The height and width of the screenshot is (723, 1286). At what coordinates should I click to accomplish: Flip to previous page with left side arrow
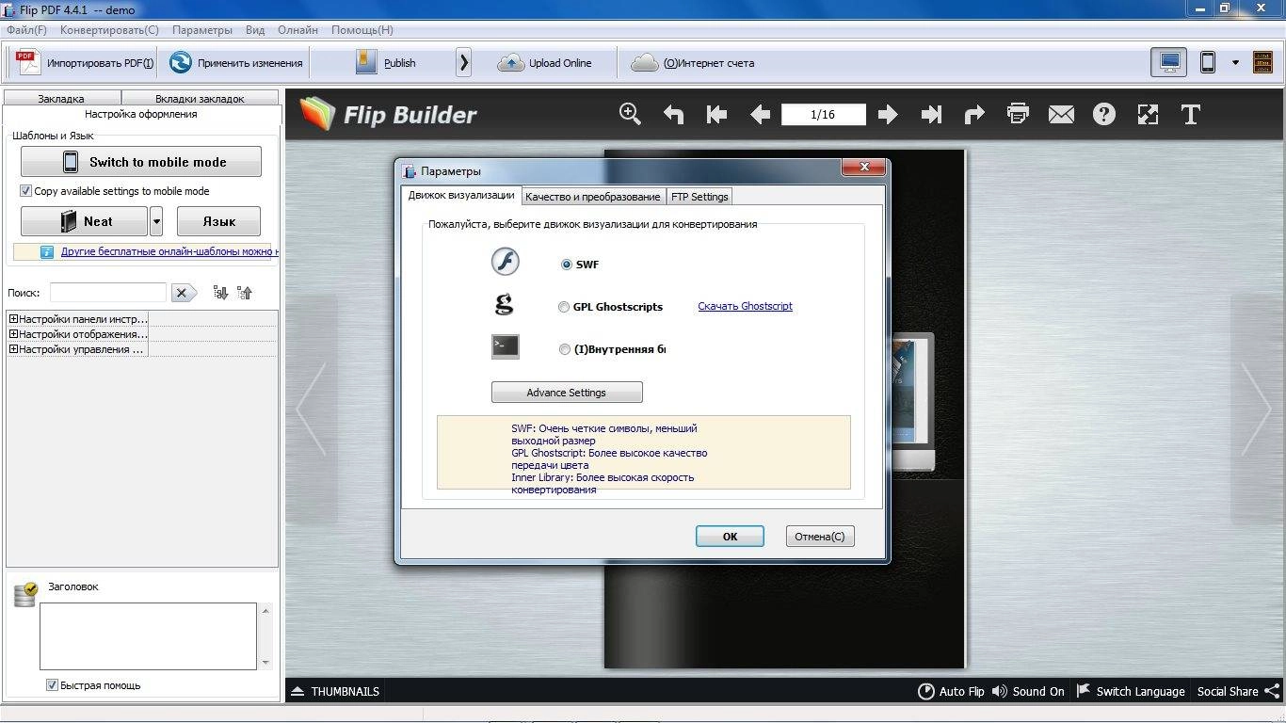[312, 410]
